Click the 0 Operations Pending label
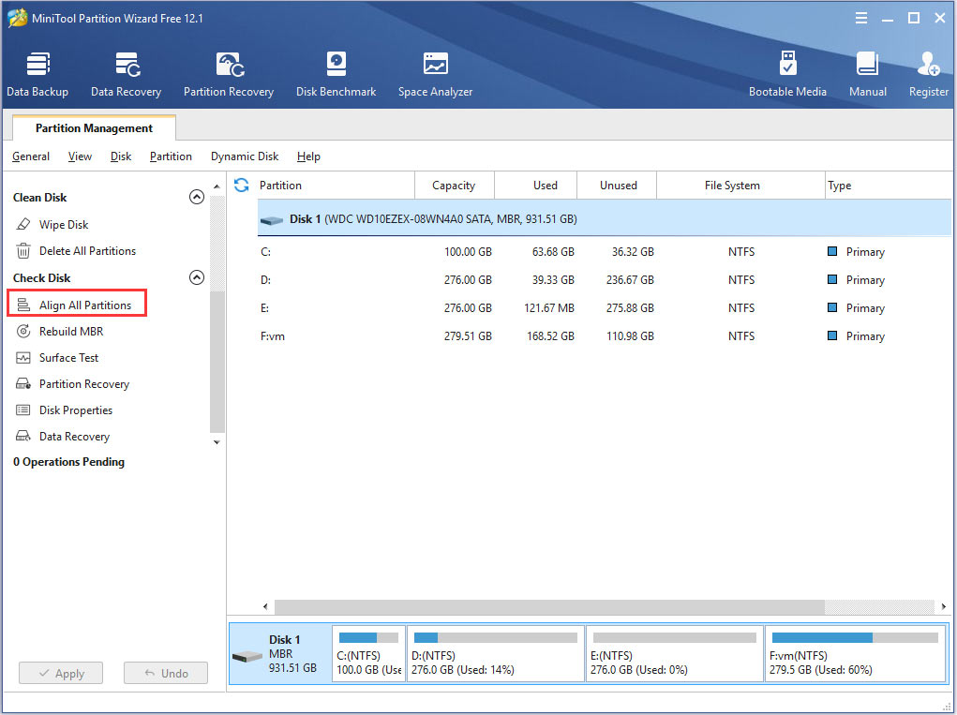Screen dimensions: 957x715 (x=69, y=462)
